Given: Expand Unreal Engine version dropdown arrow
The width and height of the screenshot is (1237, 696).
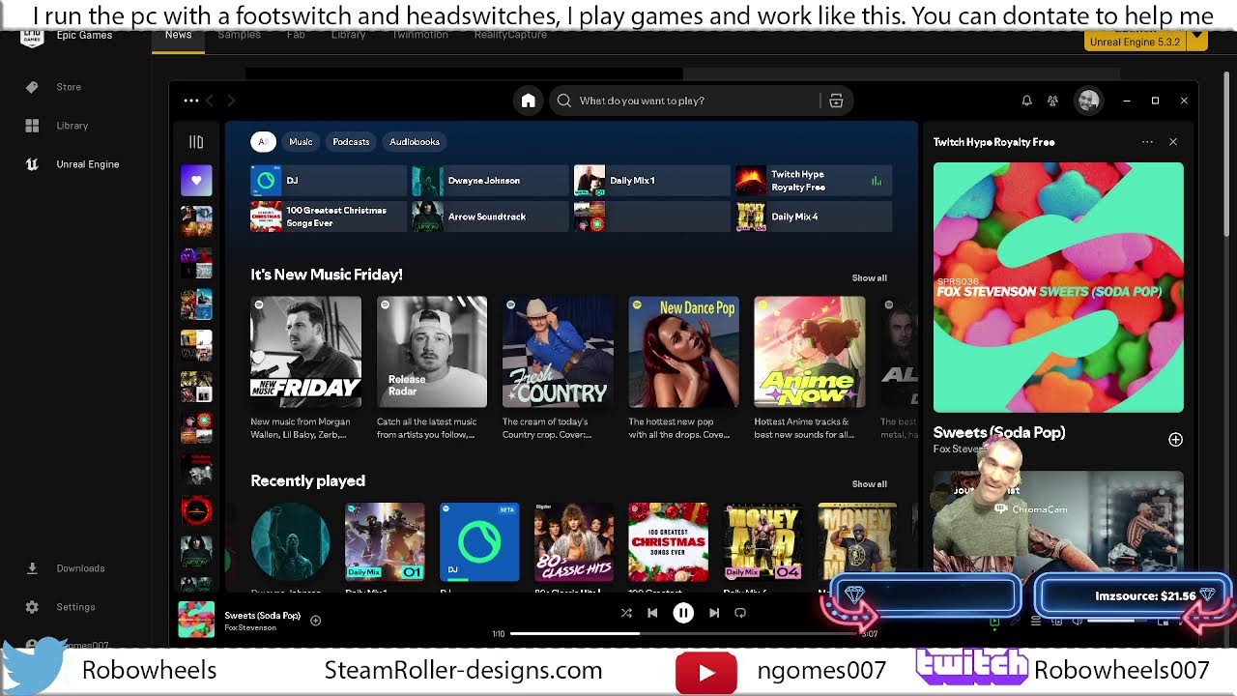Looking at the screenshot, I should (1196, 41).
